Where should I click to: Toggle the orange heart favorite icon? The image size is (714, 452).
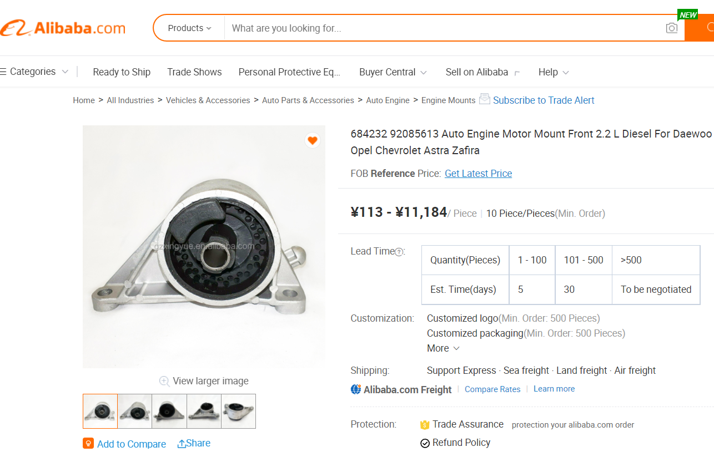click(x=313, y=140)
